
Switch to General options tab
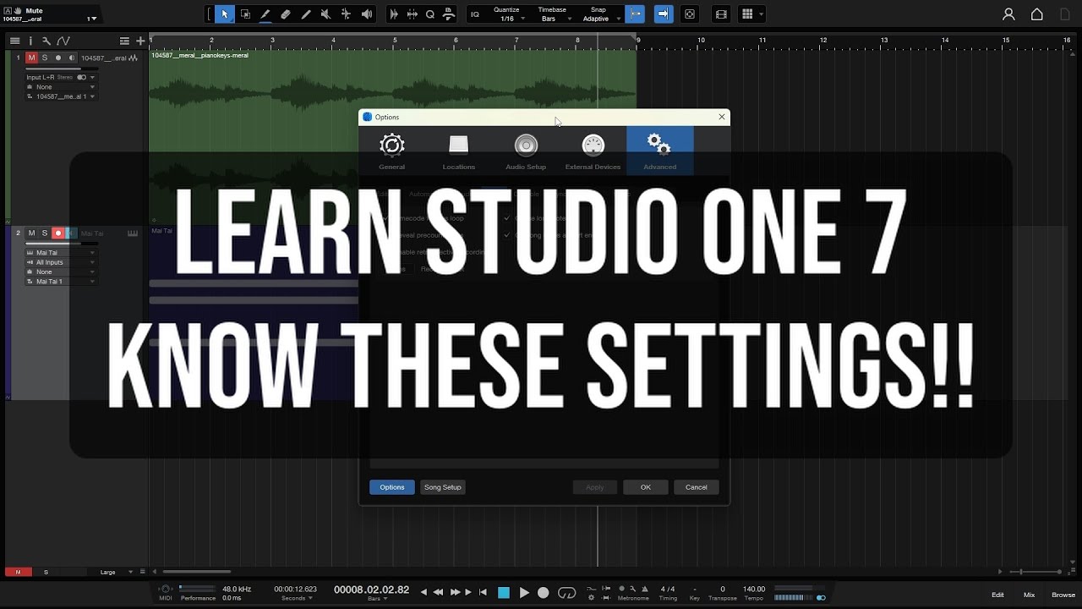point(391,151)
